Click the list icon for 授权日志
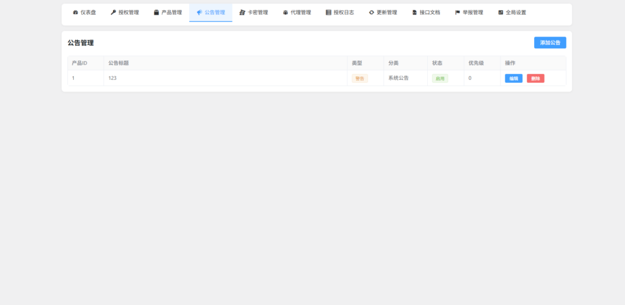This screenshot has width=625, height=305. pos(328,12)
